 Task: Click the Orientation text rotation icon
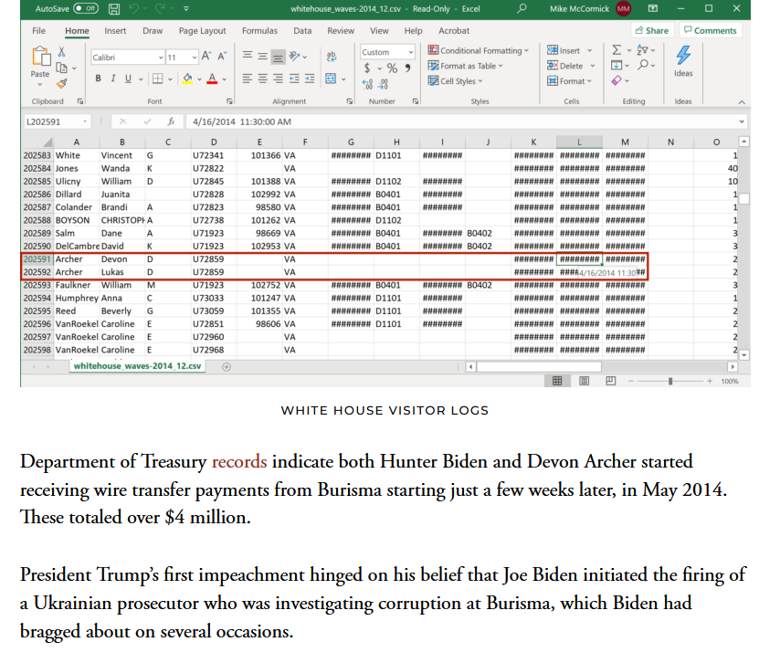[294, 57]
